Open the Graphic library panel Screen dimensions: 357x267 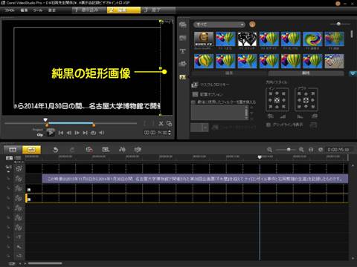pos(183,64)
